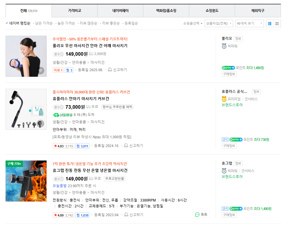288x227 pixels.
Task: Open 리뷰 1 badge on 풀리오 item
Action: click(x=58, y=70)
